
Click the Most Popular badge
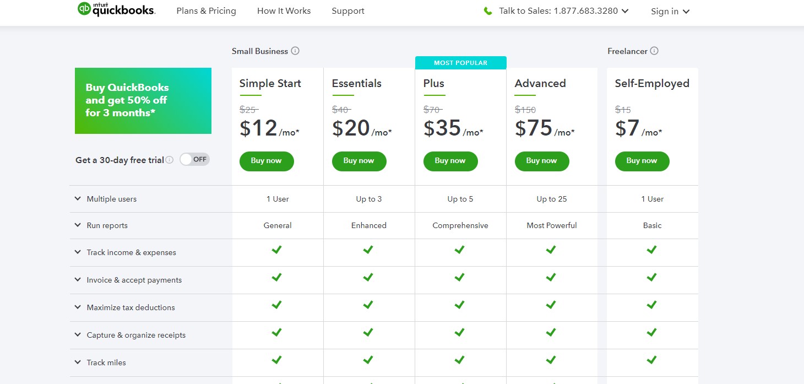pos(460,63)
